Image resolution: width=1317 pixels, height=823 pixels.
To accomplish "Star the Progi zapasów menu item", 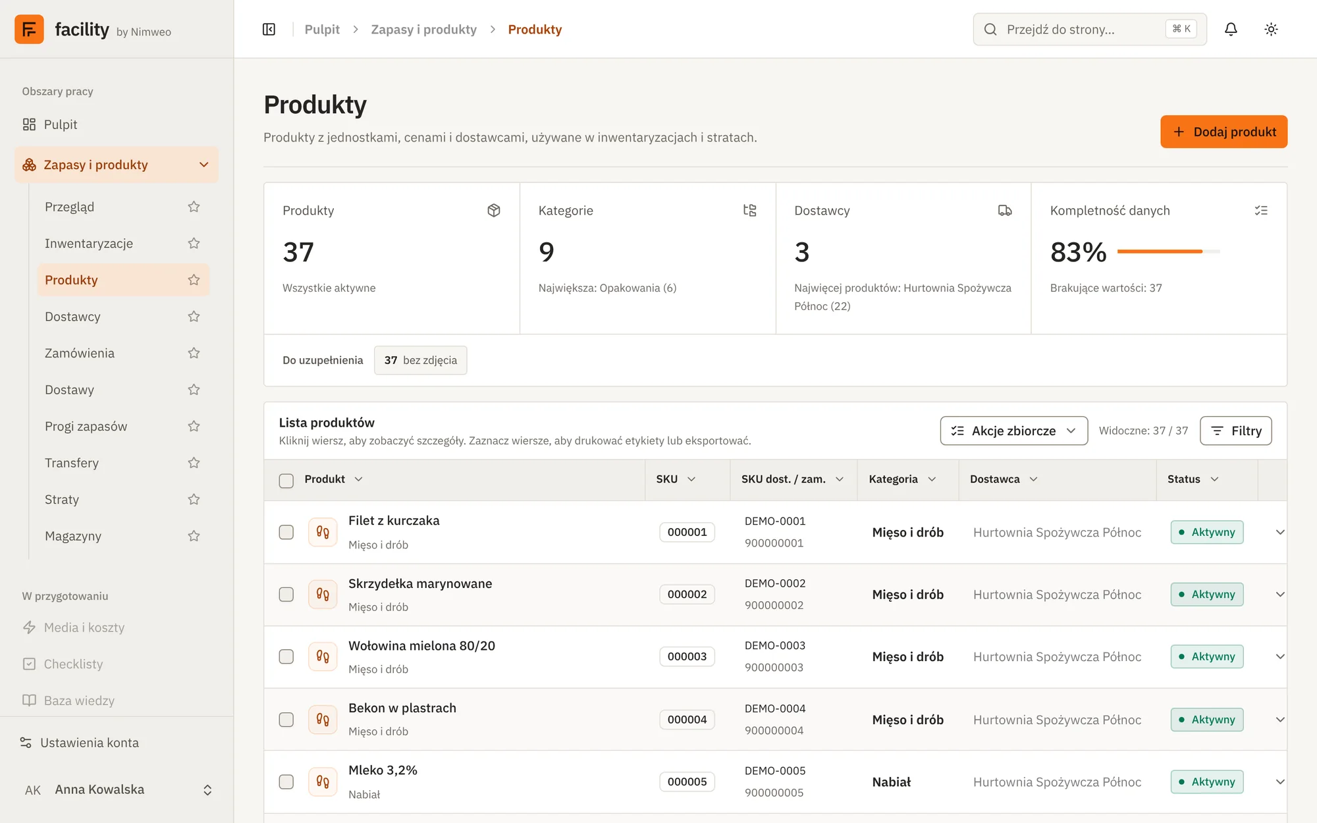I will pos(194,426).
